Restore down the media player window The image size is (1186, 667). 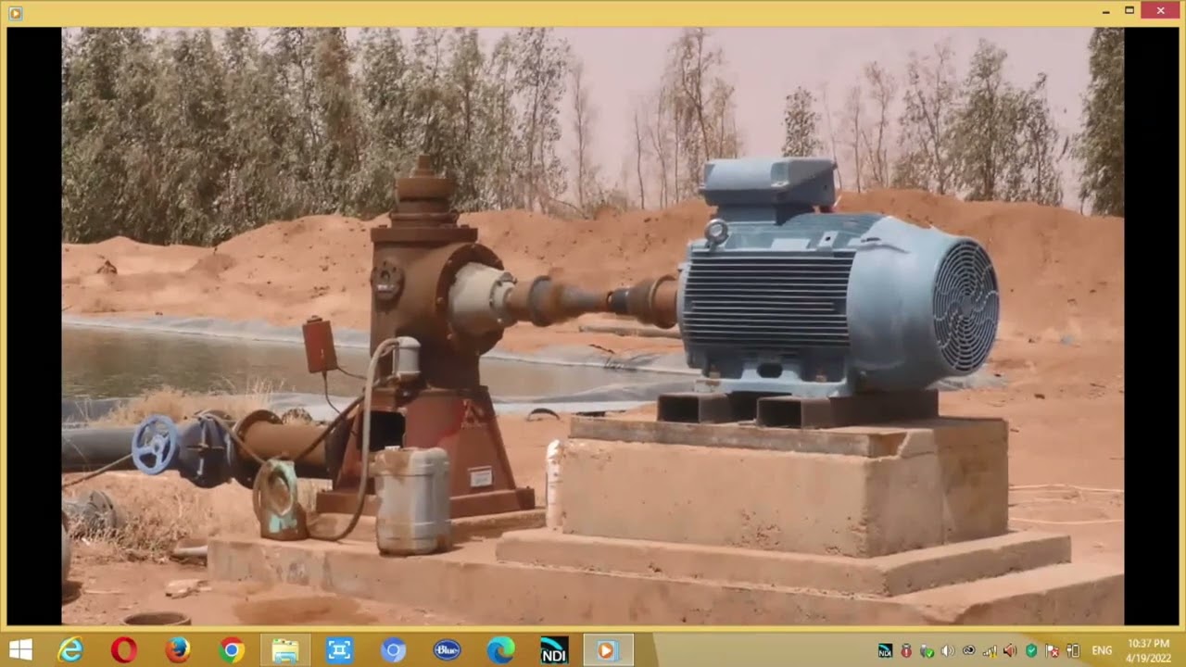pyautogui.click(x=1129, y=11)
